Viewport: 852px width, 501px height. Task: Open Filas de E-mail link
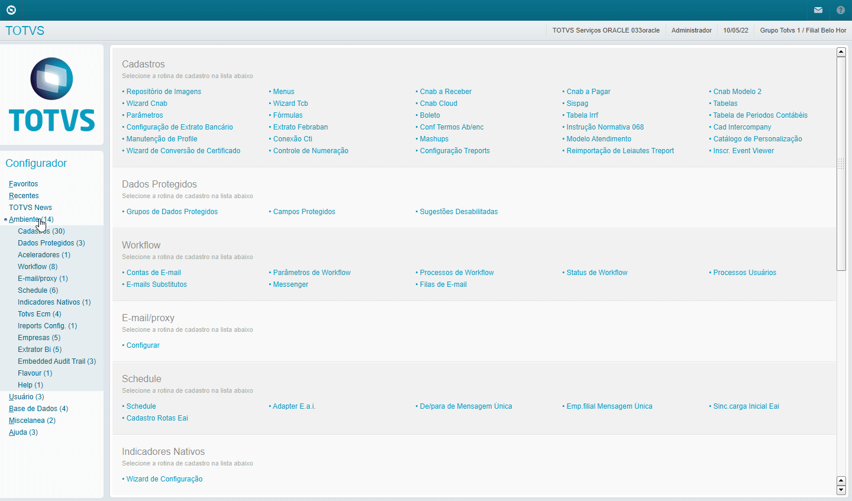tap(443, 285)
